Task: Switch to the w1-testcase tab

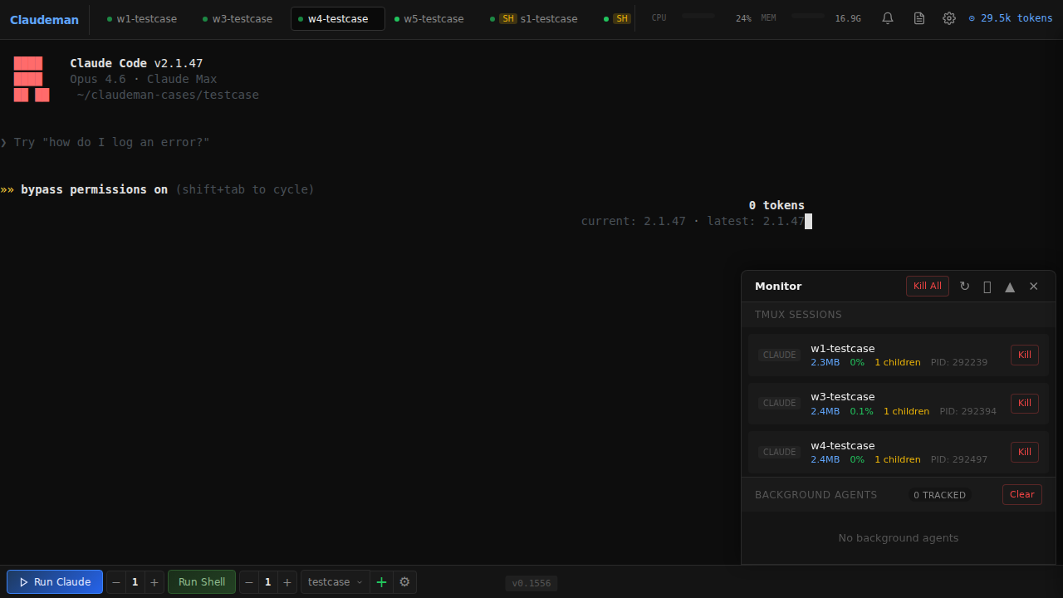Action: pyautogui.click(x=142, y=18)
